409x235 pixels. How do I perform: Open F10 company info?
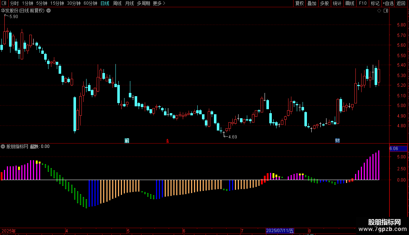click(x=363, y=3)
